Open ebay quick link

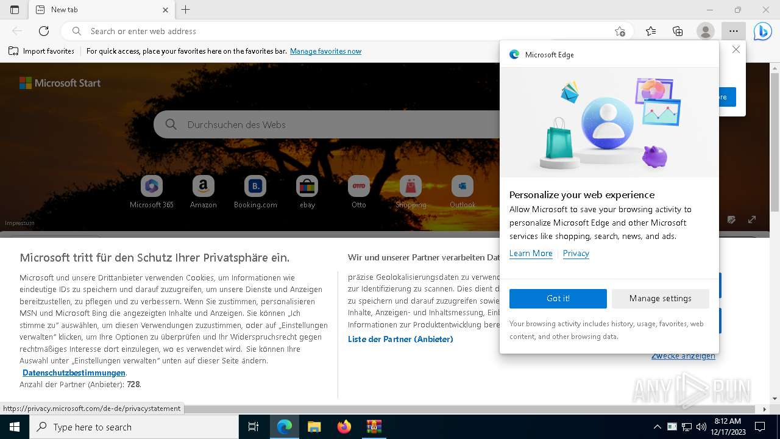click(307, 192)
